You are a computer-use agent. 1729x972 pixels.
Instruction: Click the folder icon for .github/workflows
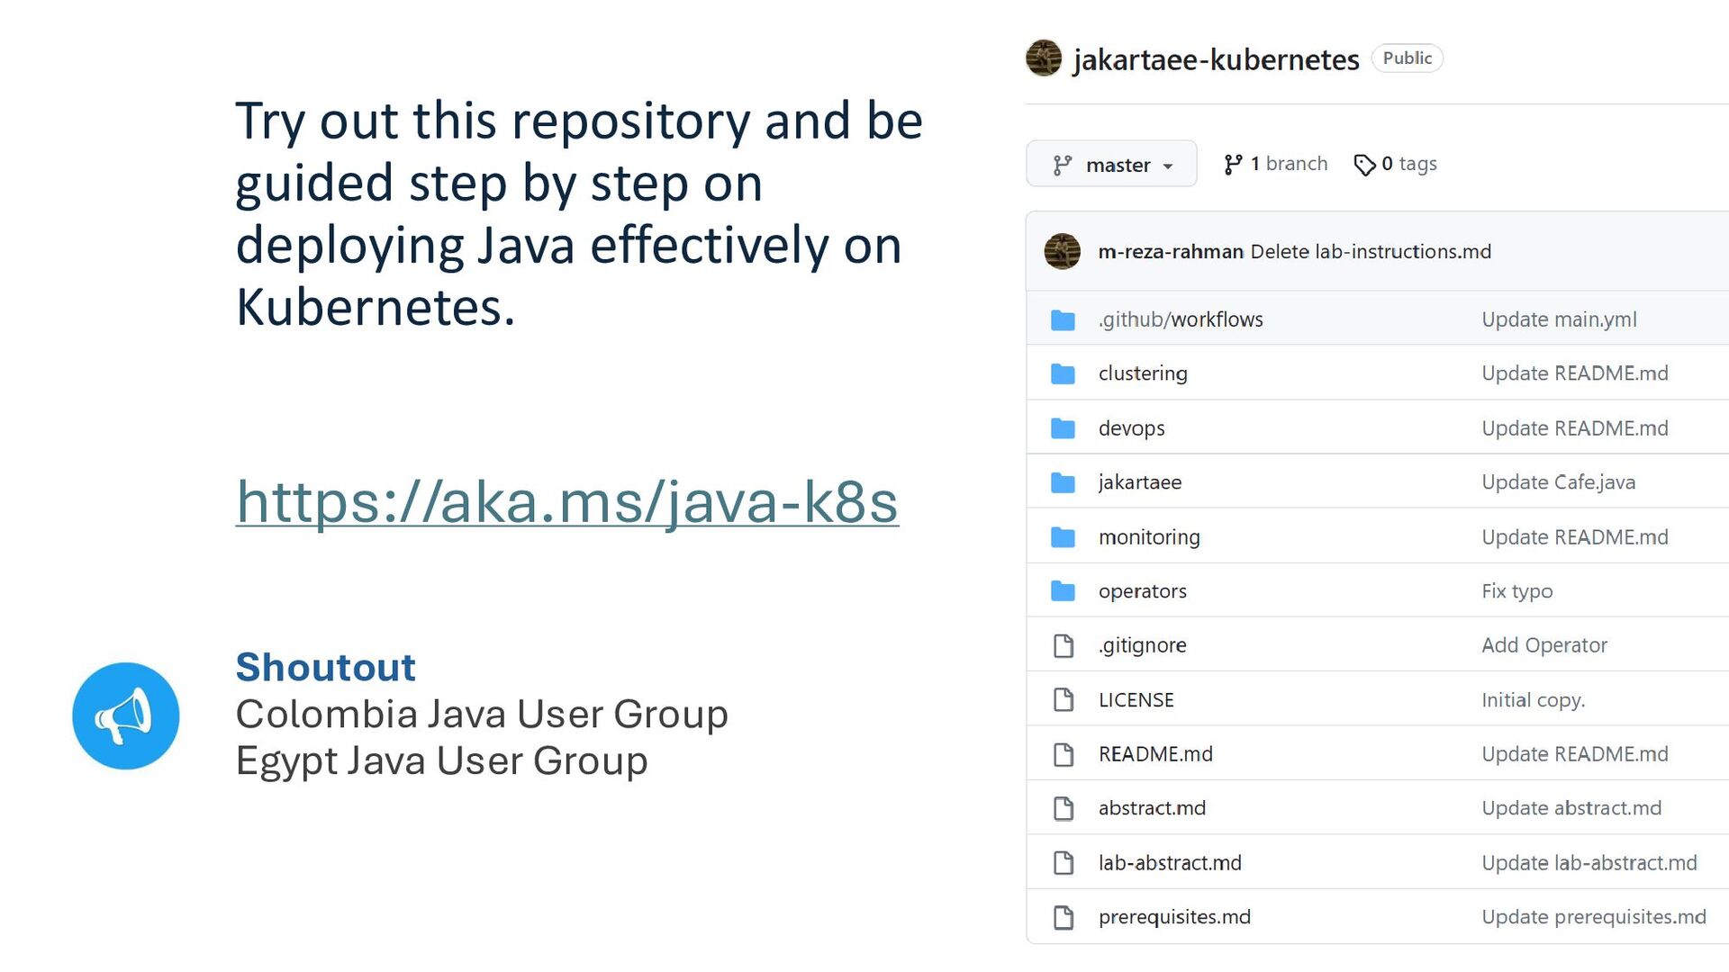tap(1063, 319)
